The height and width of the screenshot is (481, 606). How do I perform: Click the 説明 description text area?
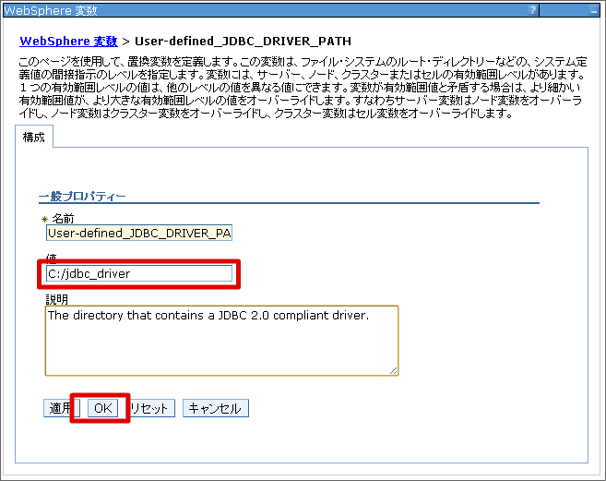click(222, 341)
